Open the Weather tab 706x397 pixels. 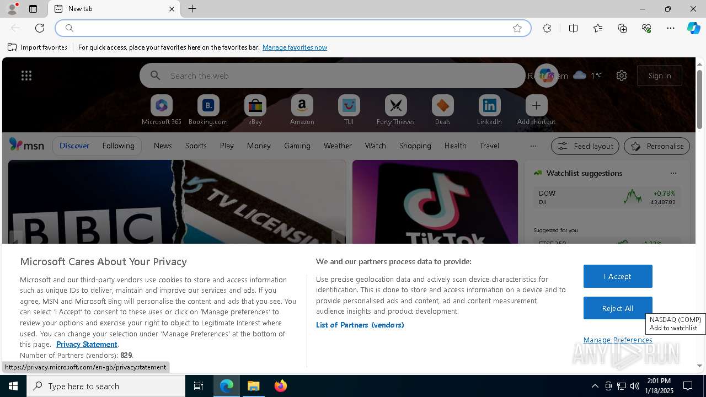338,146
